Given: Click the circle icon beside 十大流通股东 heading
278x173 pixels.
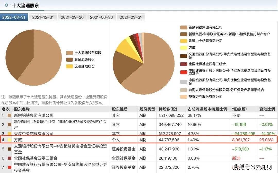Looking at the screenshot, I should 6,5.
